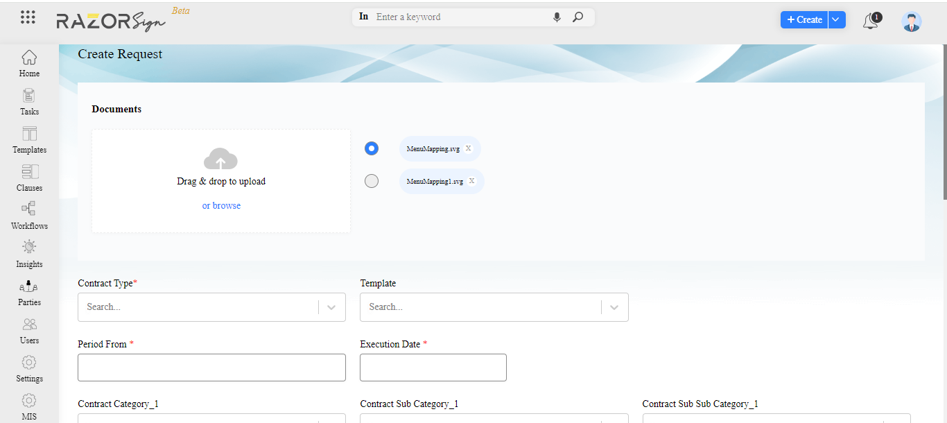This screenshot has width=947, height=423.
Task: Expand the Create button's dropdown arrow
Action: [x=835, y=19]
